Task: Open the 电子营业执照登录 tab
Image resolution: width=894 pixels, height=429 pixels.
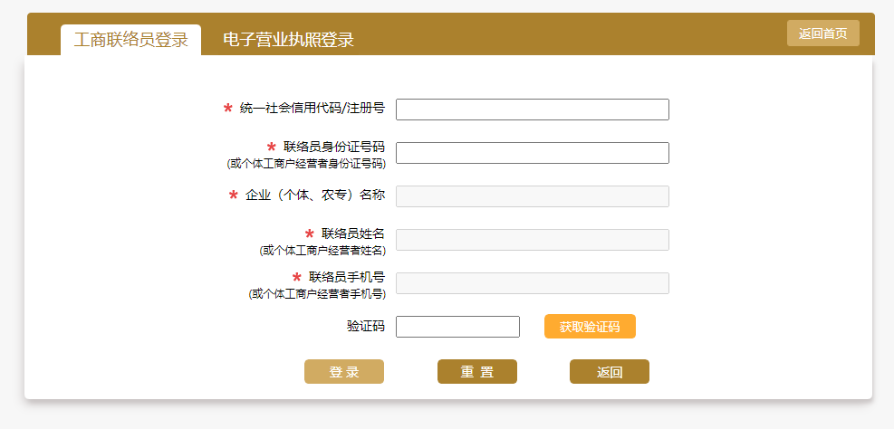Action: (x=288, y=40)
